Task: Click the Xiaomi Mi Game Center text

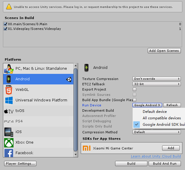Action: [x=113, y=148]
